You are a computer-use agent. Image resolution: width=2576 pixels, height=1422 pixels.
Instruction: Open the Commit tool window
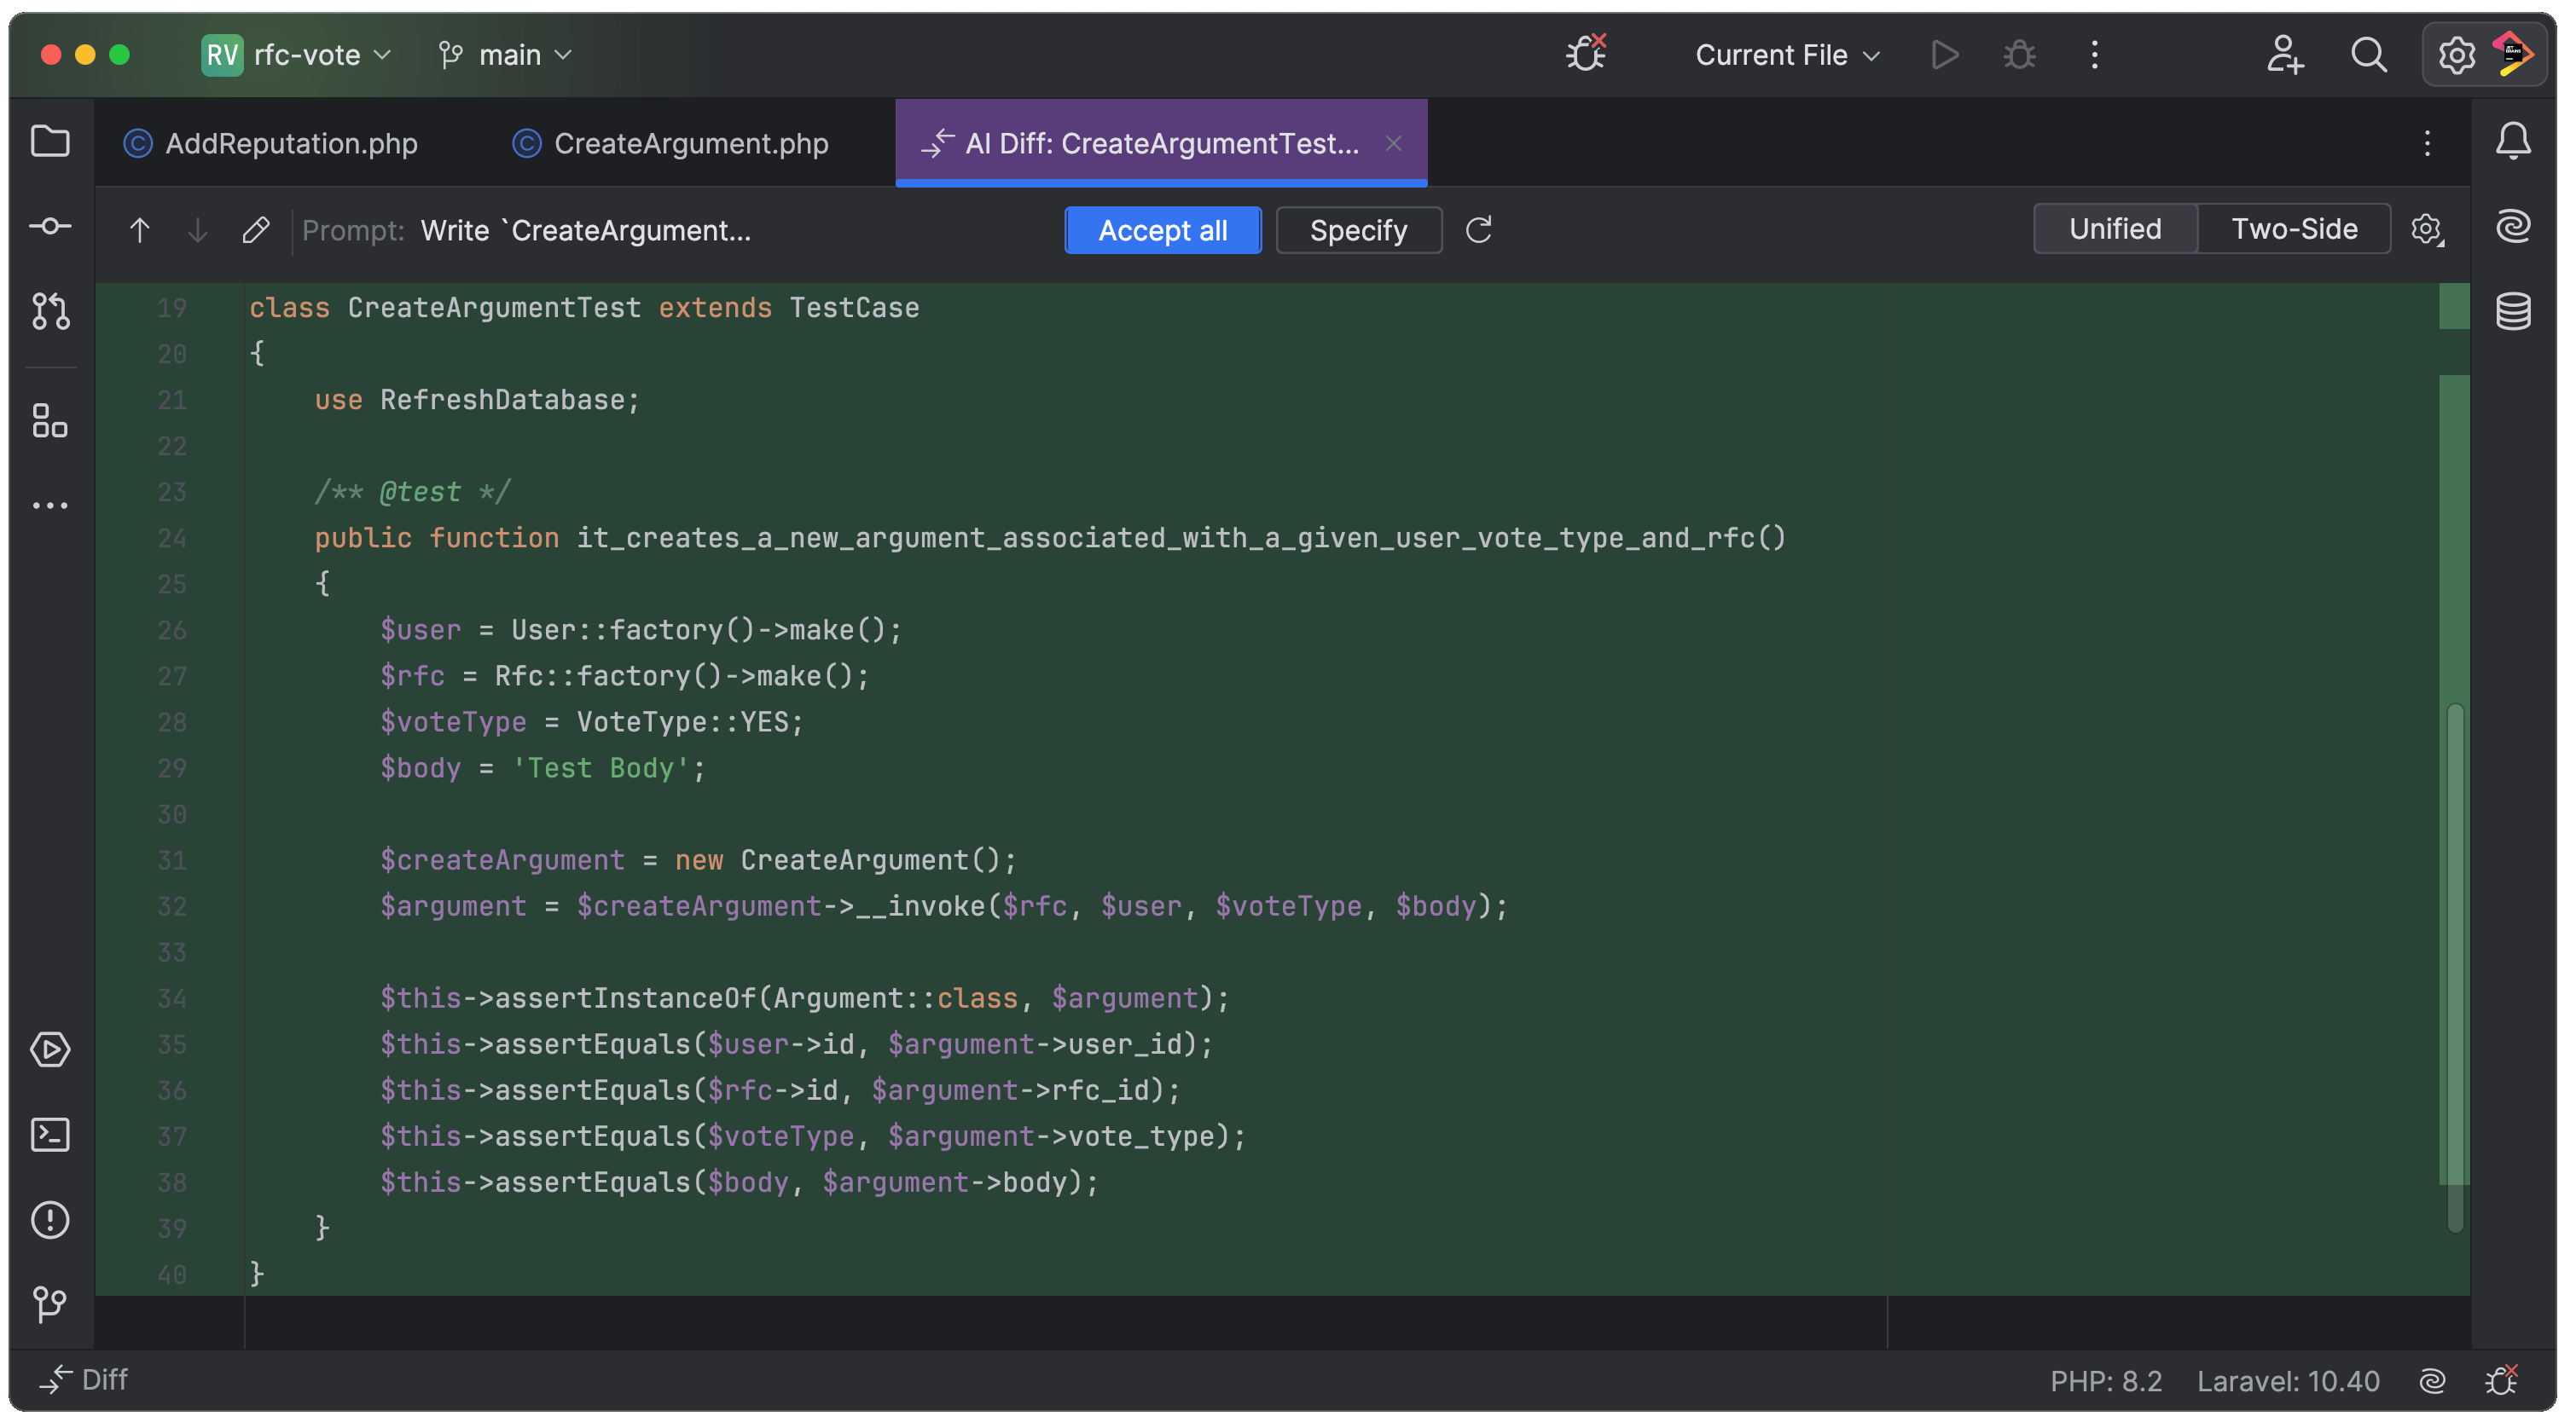coord(50,226)
